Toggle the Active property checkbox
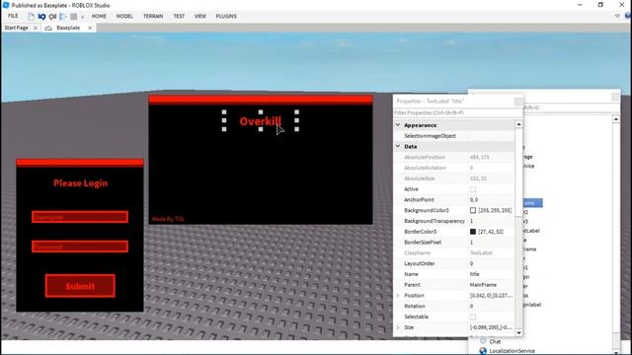 473,189
